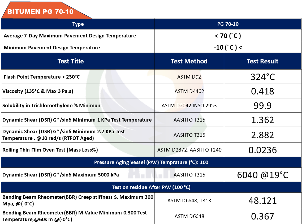Select the '324°C' result value
Image resolution: width=302 pixels, height=224 pixels.
point(263,77)
